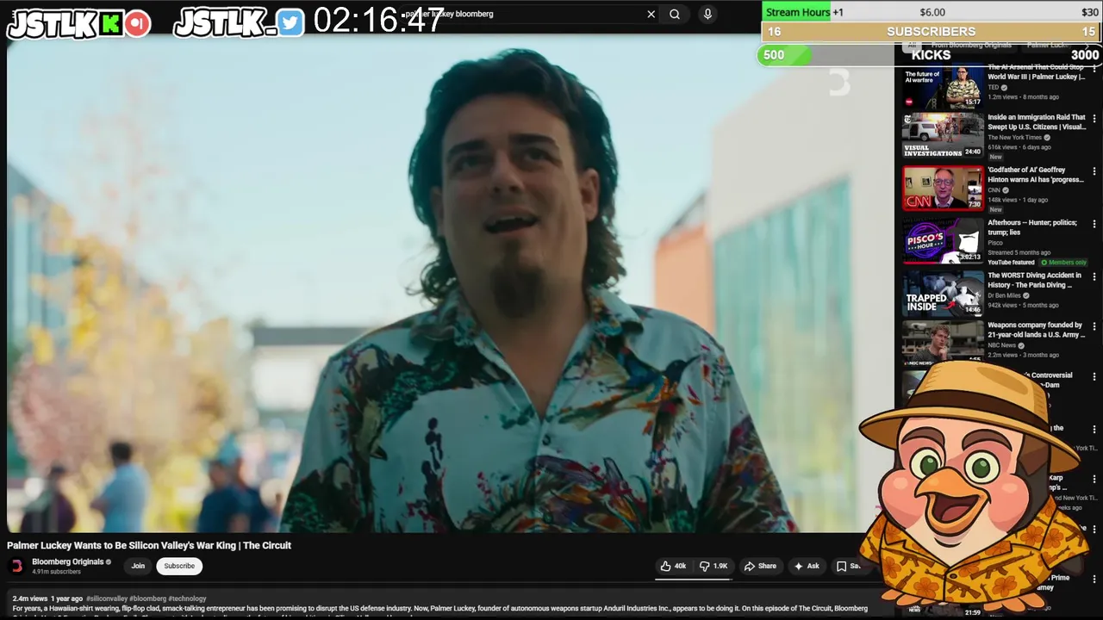Dislike the video with thumbs-down 1.9K

[714, 566]
